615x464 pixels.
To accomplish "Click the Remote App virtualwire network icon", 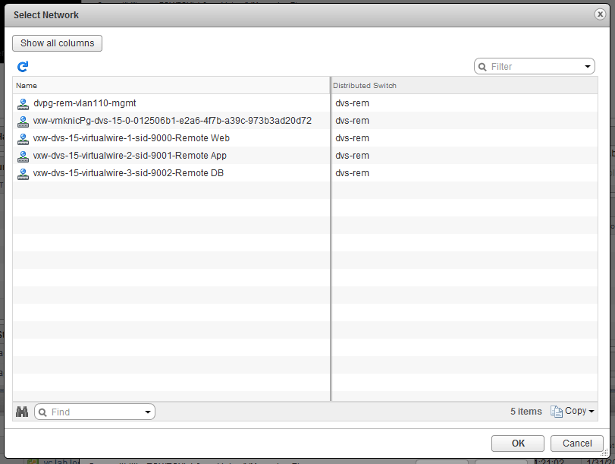I will coord(23,156).
